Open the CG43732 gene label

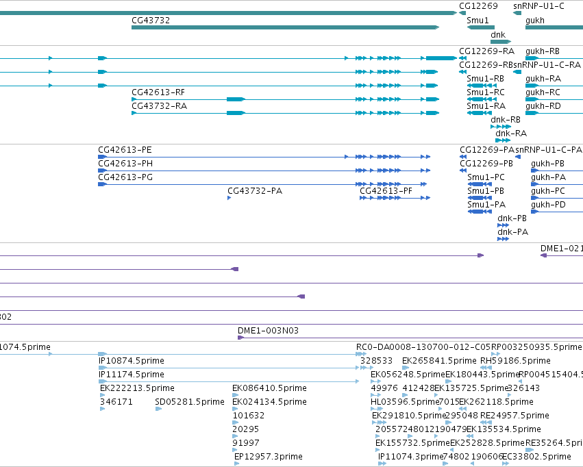click(x=151, y=21)
